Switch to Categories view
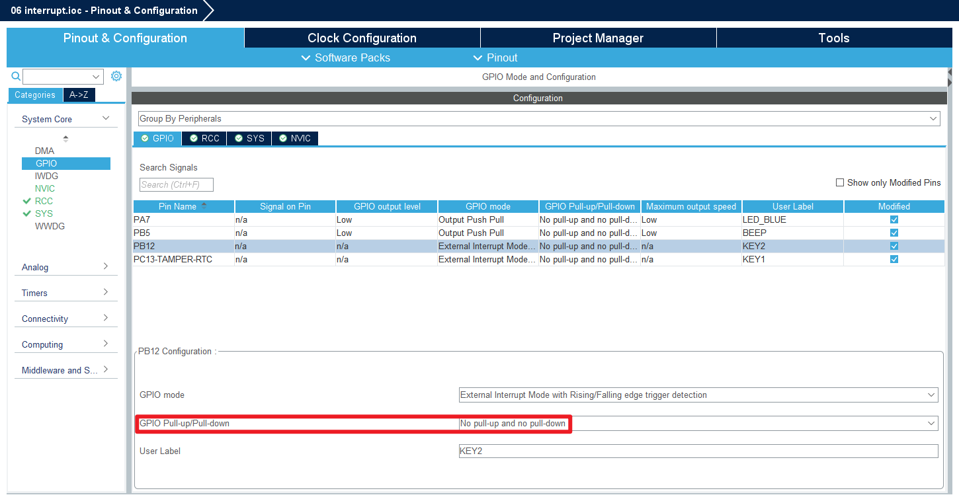959x501 pixels. coord(35,95)
